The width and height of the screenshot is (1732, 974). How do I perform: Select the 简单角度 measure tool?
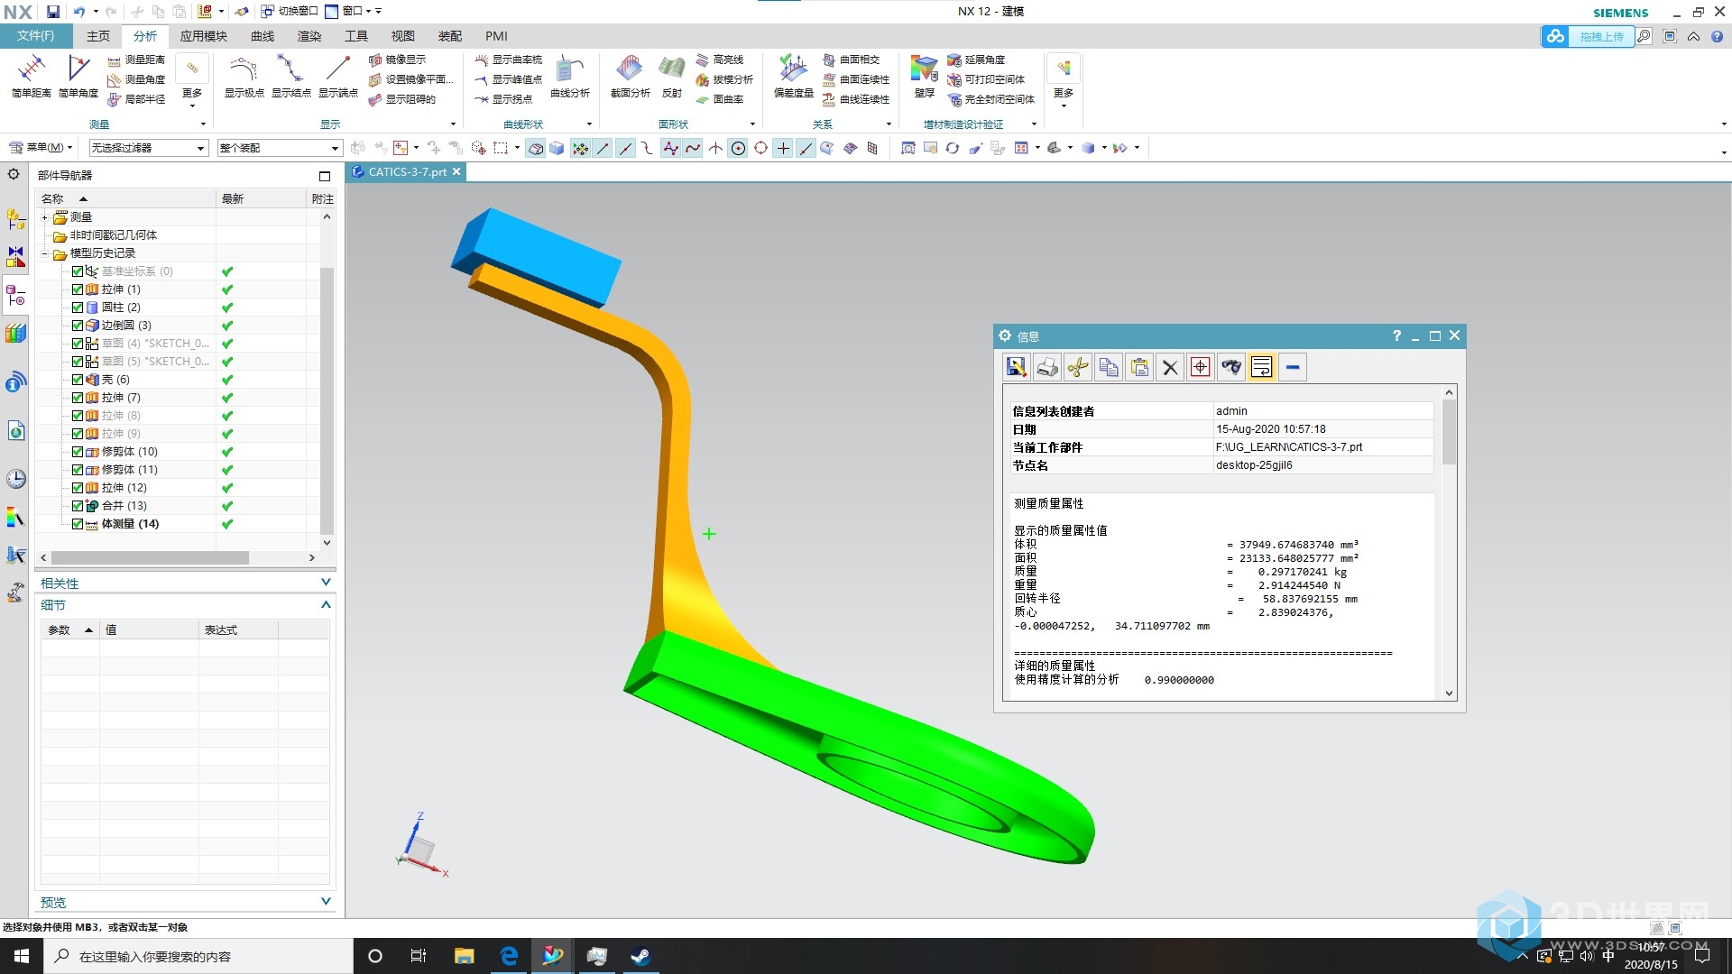pos(78,76)
